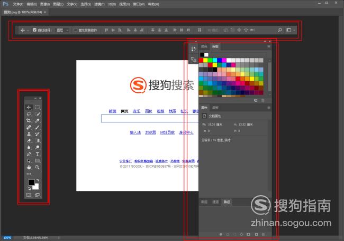The height and width of the screenshot is (241, 344).
Task: Select the Healing Brush tool
Action: [29, 127]
